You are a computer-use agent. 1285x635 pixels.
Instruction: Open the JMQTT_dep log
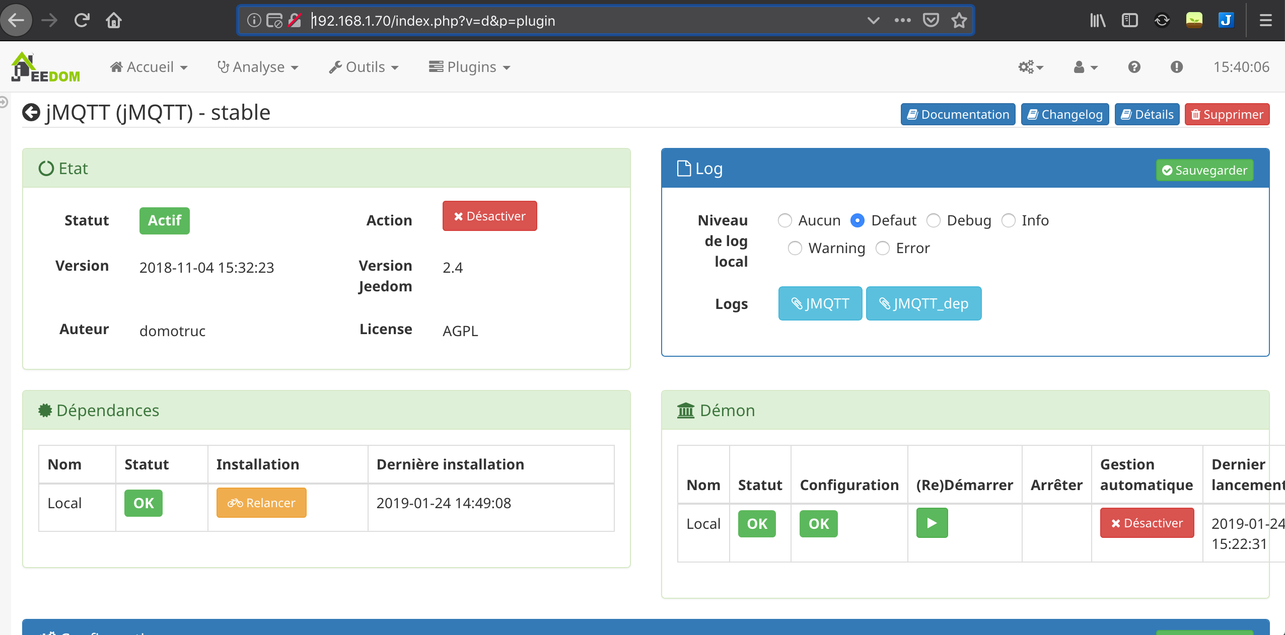point(923,303)
